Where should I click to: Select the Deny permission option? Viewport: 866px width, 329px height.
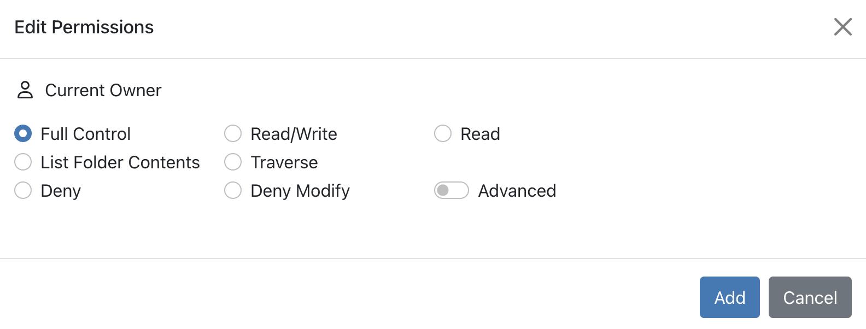tap(22, 190)
